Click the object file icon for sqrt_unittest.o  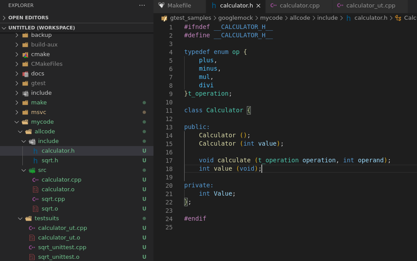tap(32, 257)
